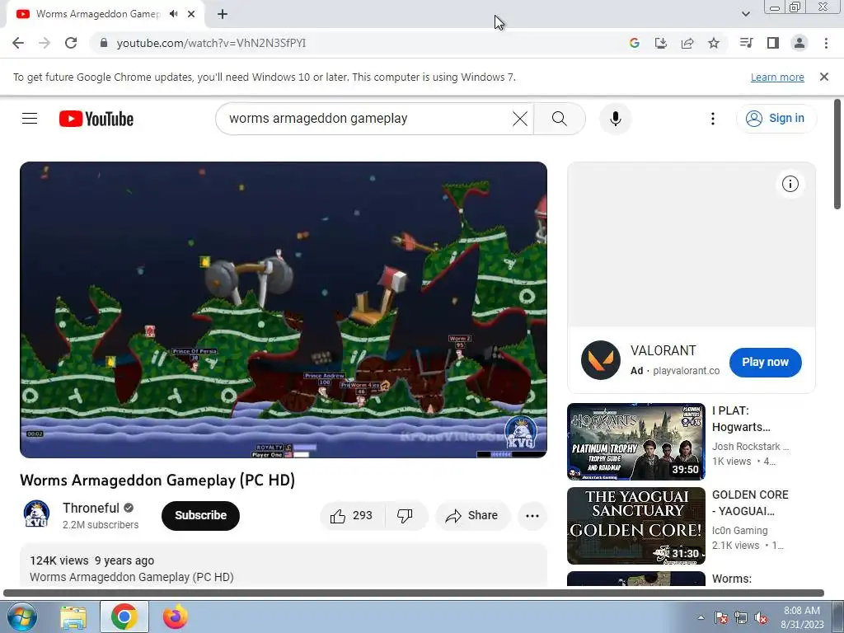This screenshot has width=844, height=633.
Task: Click Play now on VALORANT ad
Action: coord(765,363)
